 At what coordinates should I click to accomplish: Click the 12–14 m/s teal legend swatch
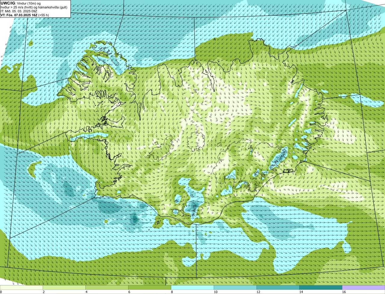278,287
